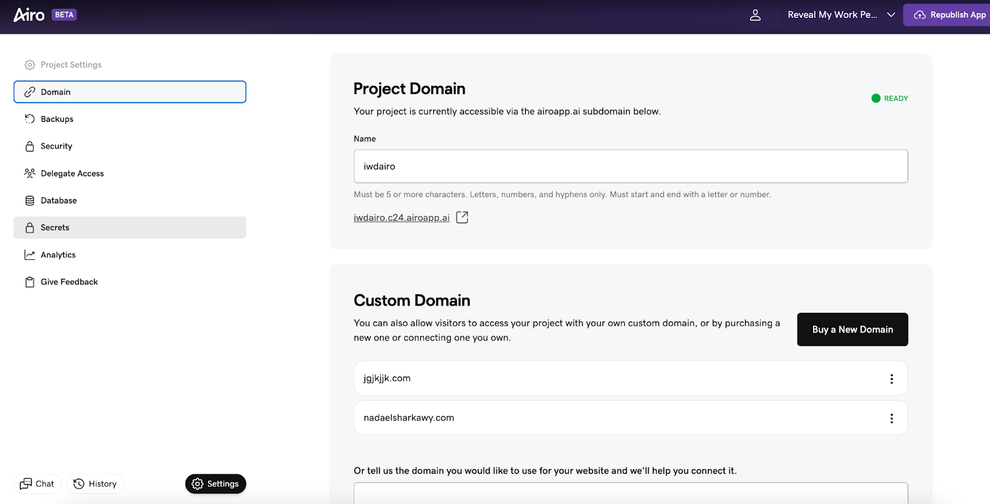Click the external link icon beside subdomain

[x=462, y=217]
